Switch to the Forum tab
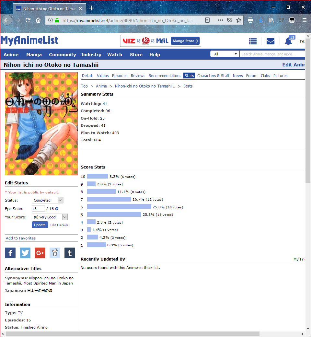 252,76
